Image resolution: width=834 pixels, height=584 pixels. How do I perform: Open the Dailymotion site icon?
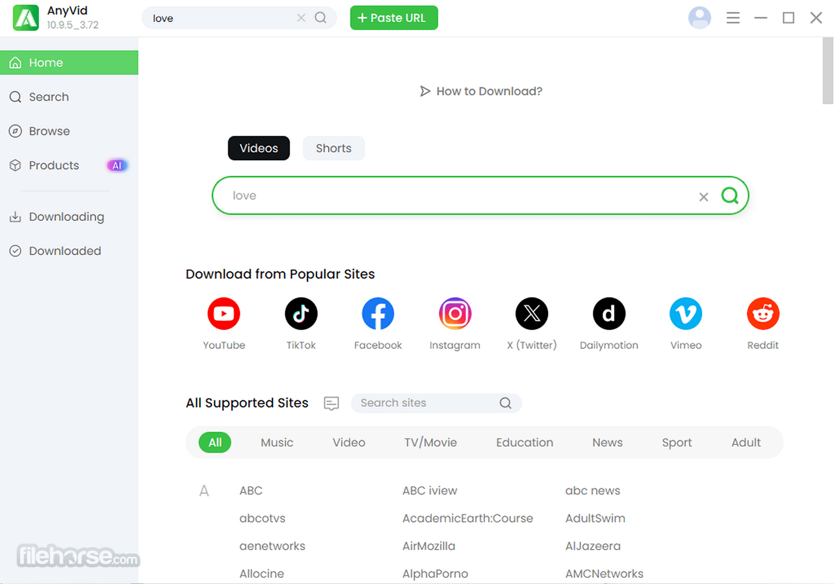tap(609, 314)
